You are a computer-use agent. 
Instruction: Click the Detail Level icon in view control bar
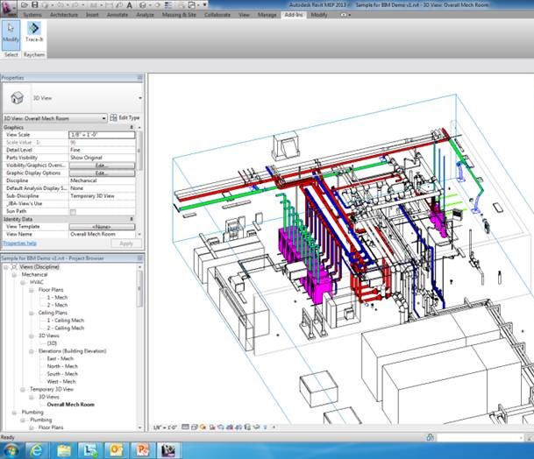pos(185,427)
